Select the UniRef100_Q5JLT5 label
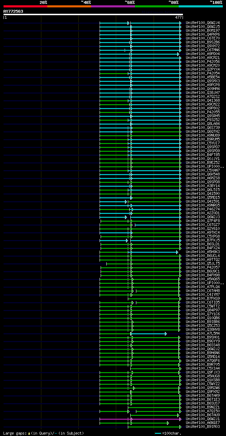226x436 pixels. (203, 264)
